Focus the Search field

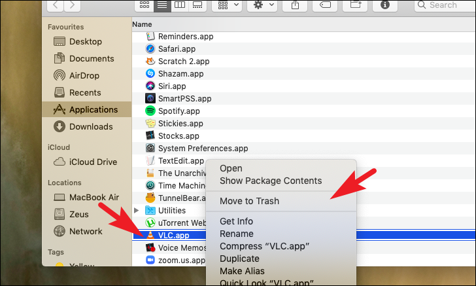tap(445, 5)
